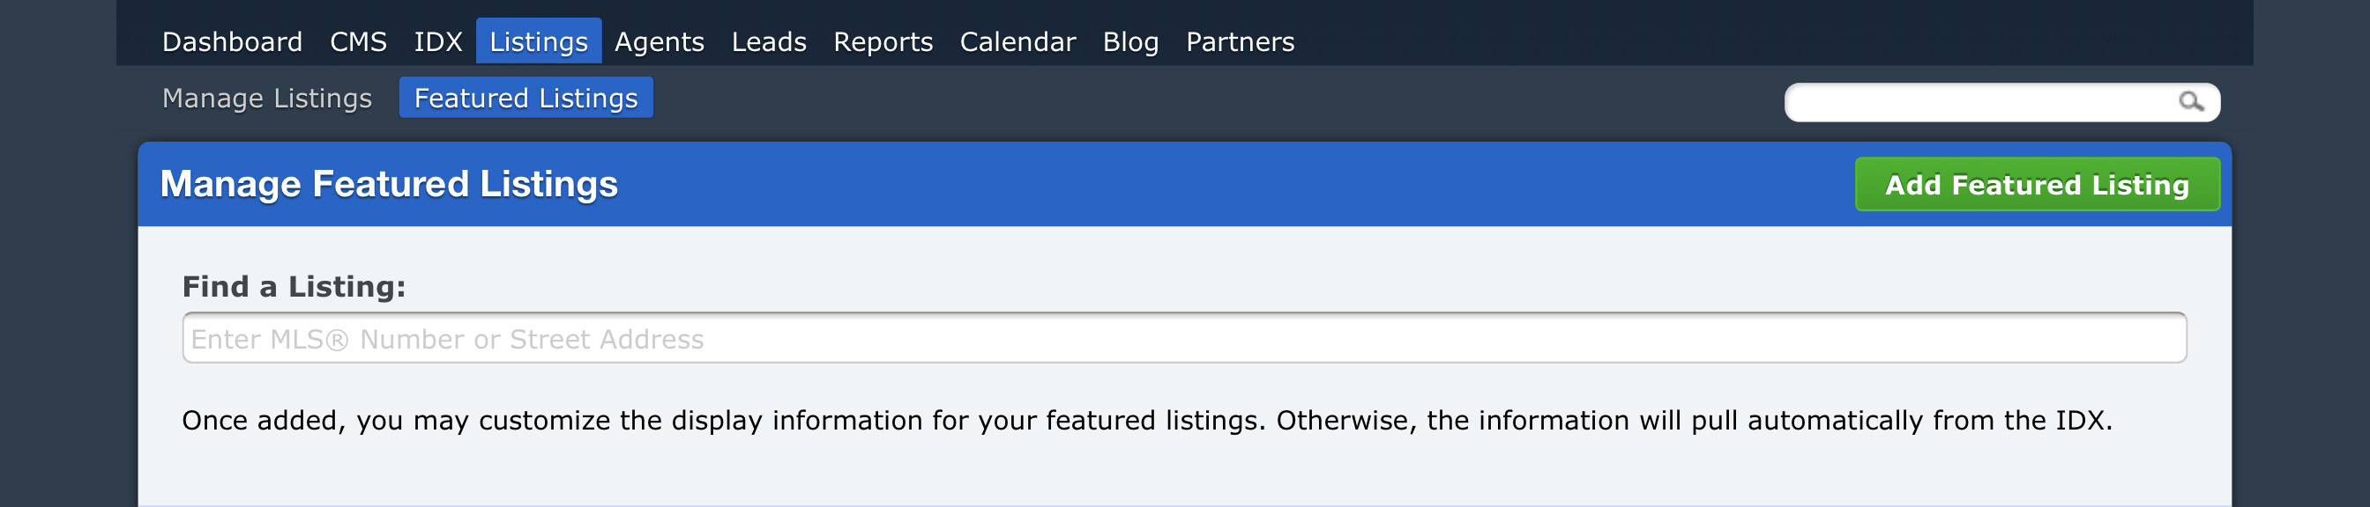Open the Dashboard menu item

pos(232,42)
